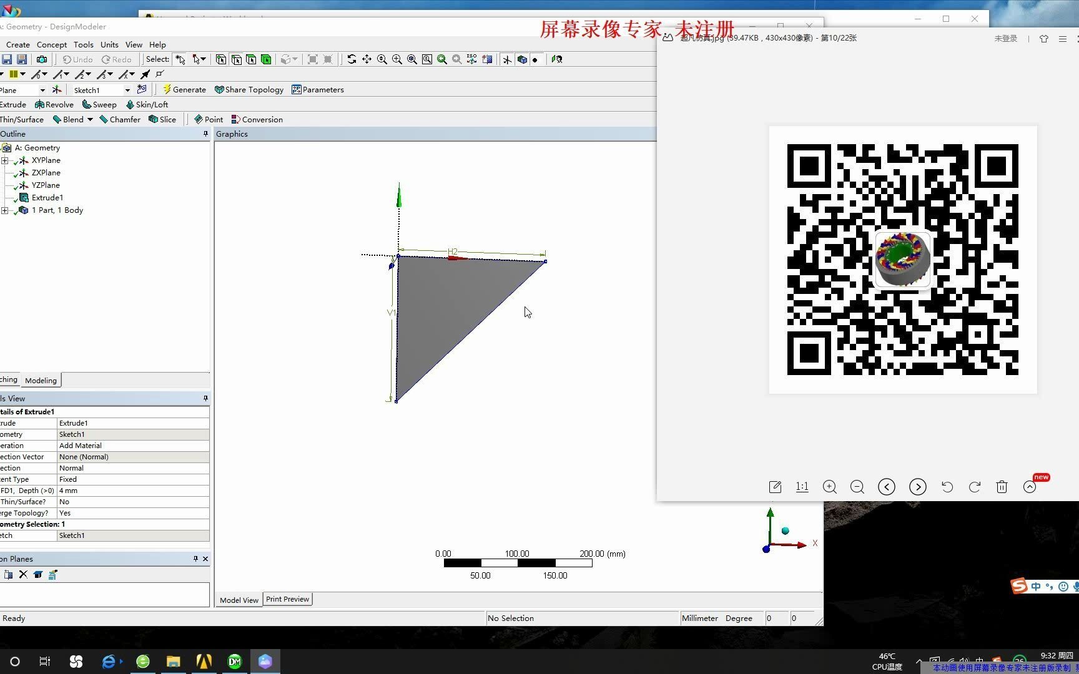Click the green Previous View icon
The height and width of the screenshot is (674, 1079).
441,59
